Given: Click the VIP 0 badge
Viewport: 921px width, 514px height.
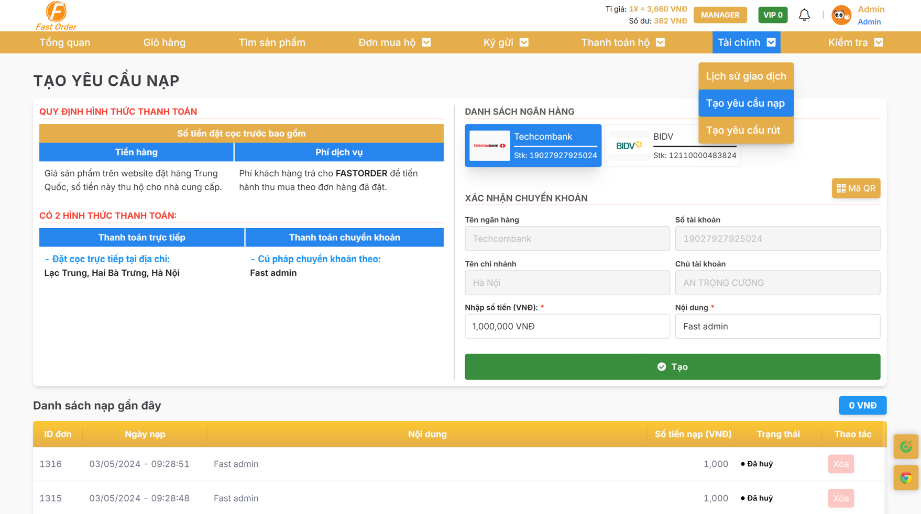Looking at the screenshot, I should (772, 15).
